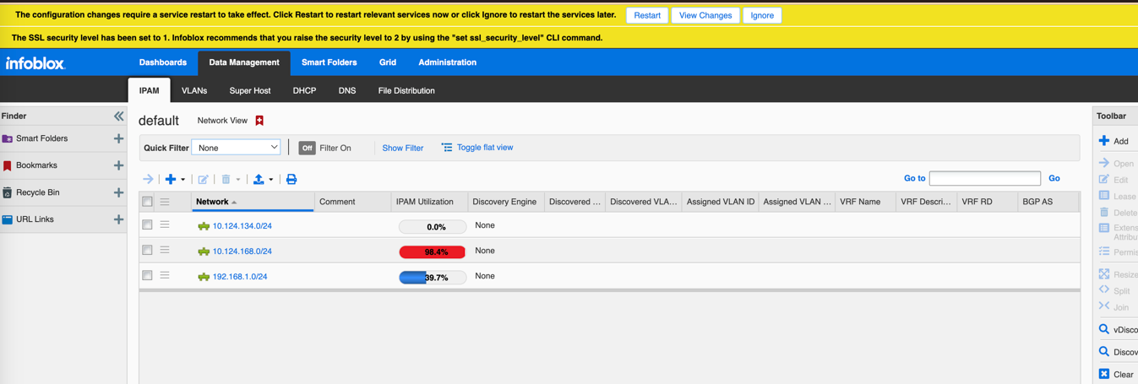Click the red bookmark icon beside Network View

(259, 121)
